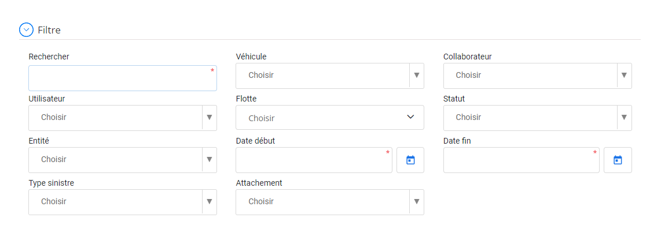Click the Date début input field

coord(314,160)
